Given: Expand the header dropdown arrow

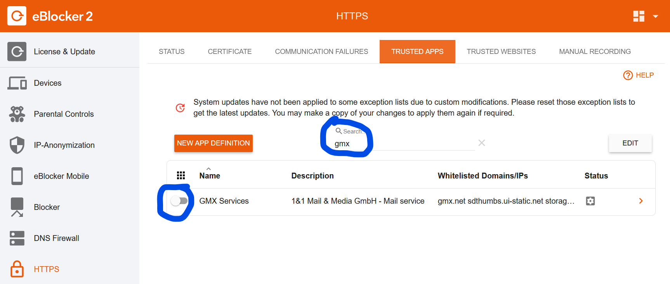Looking at the screenshot, I should click(x=656, y=16).
